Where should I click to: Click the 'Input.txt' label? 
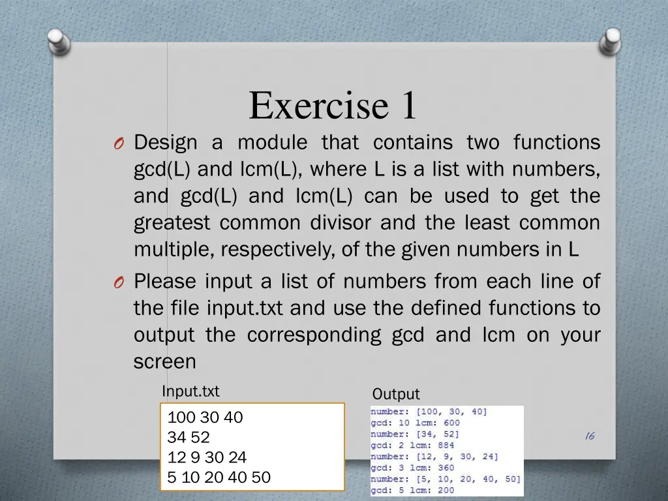190,391
